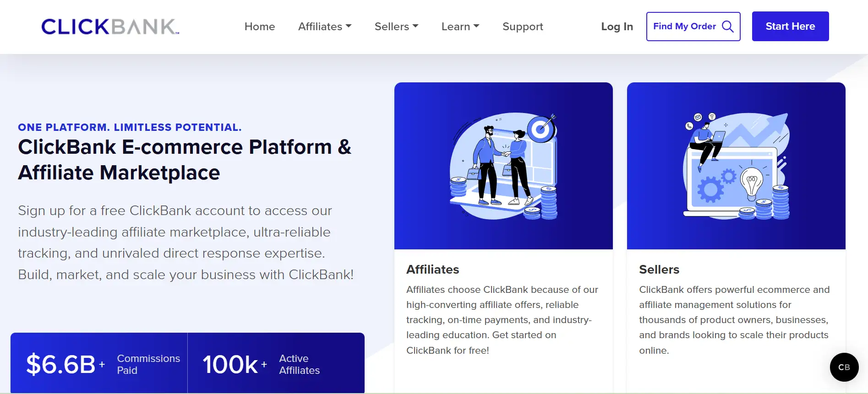Click 'ClickBank offers powerful ecommerce' description
The height and width of the screenshot is (394, 868).
[734, 320]
